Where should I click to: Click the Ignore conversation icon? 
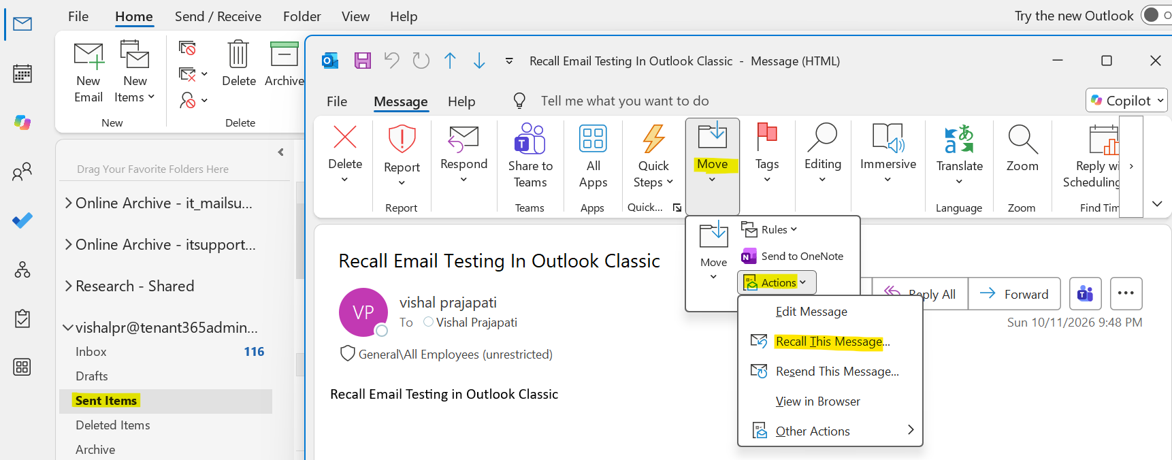(187, 48)
